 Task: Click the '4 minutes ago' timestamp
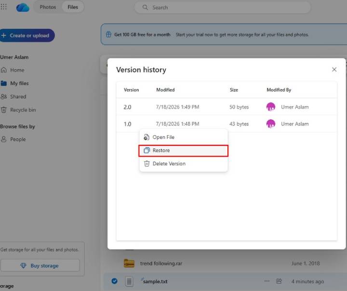307,281
